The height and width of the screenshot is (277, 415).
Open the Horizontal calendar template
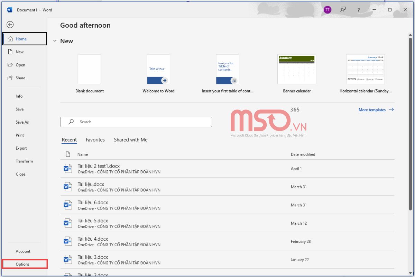coord(366,73)
